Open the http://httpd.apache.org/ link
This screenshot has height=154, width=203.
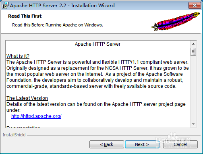pos(36,116)
